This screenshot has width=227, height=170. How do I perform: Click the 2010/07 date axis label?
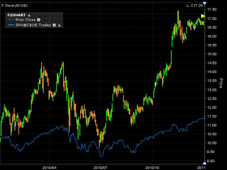tap(100, 168)
